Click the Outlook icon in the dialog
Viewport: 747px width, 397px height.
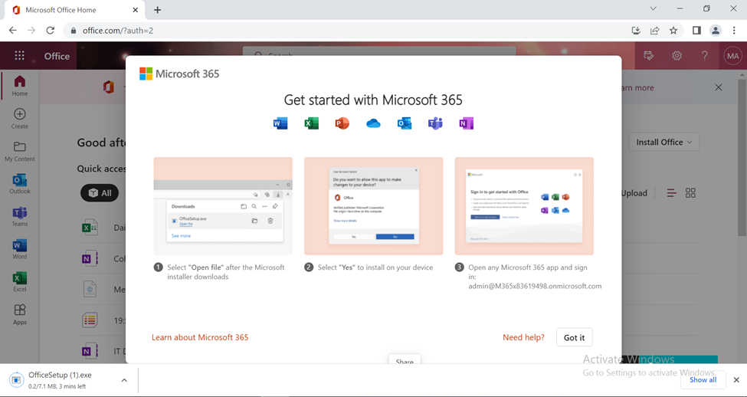pyautogui.click(x=405, y=123)
